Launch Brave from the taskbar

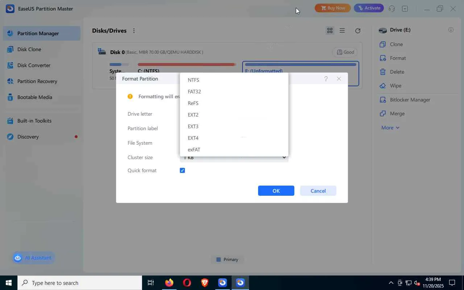[205, 283]
